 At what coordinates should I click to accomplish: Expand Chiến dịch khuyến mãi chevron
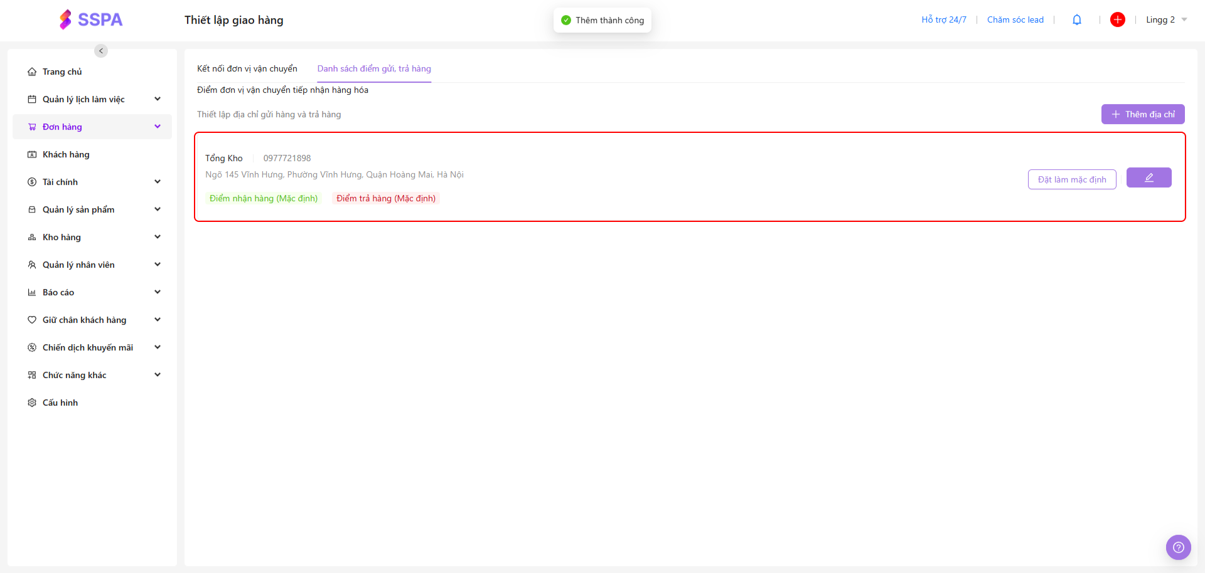[158, 347]
